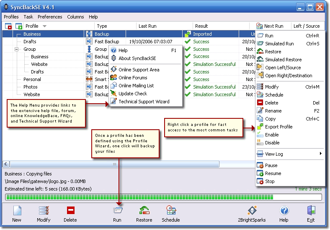Collapse the Group tree node
The height and width of the screenshot is (230, 330).
point(17,49)
